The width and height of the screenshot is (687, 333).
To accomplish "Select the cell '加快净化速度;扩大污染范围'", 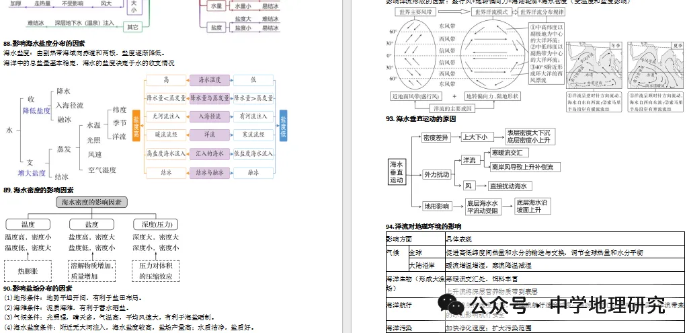I will click(x=565, y=328).
